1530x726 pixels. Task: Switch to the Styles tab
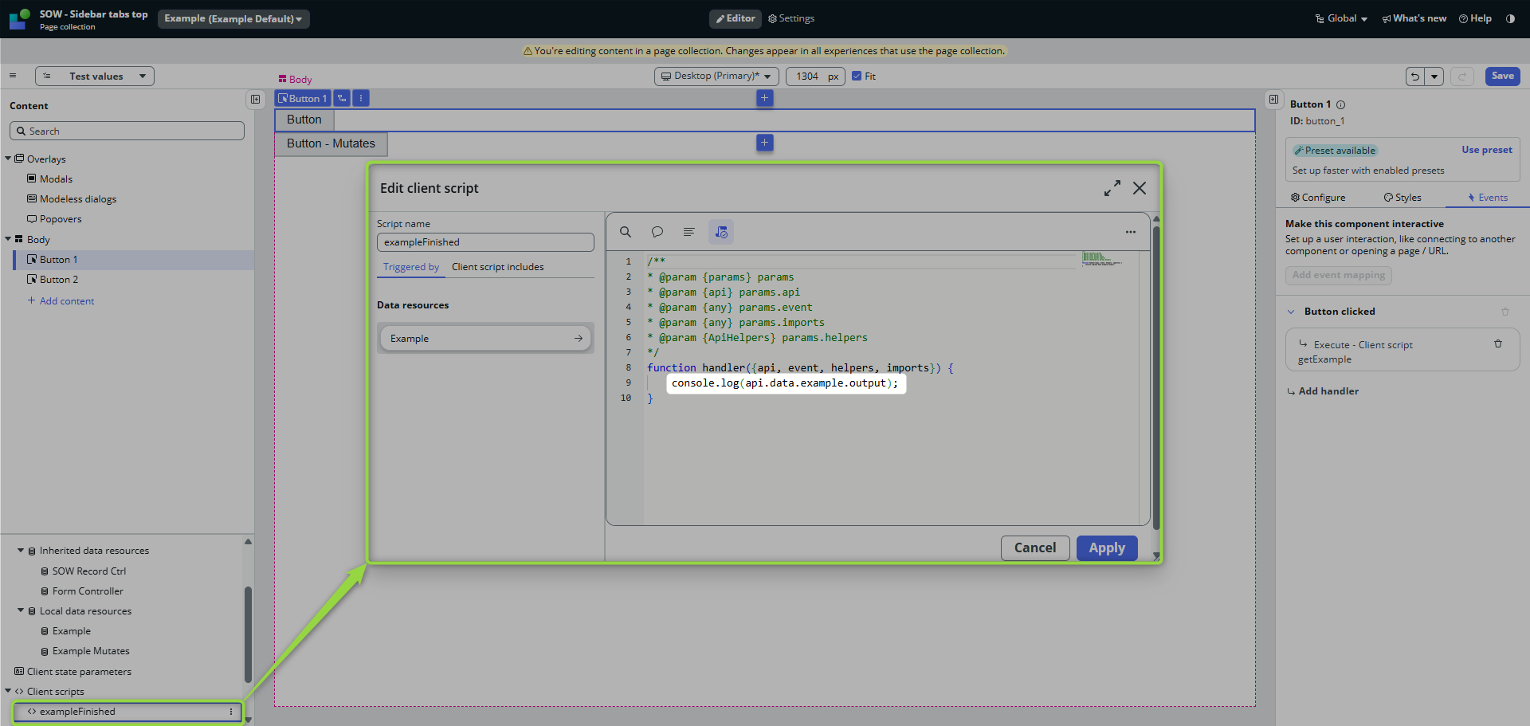click(1402, 198)
